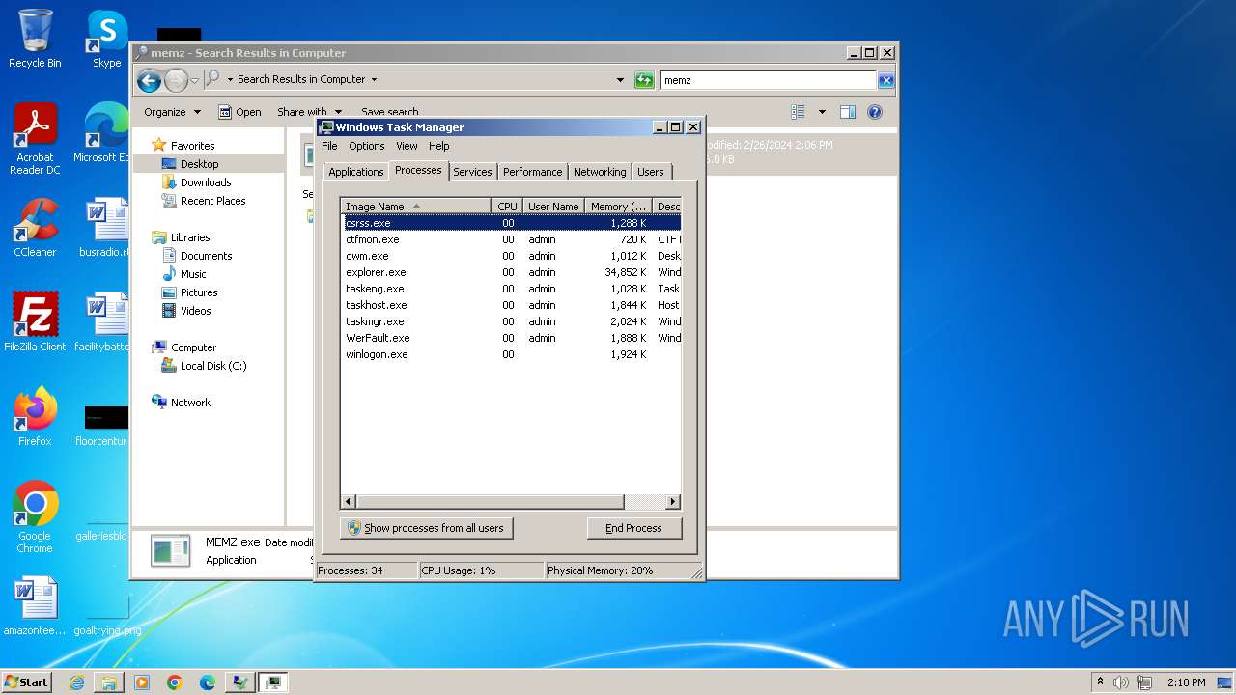This screenshot has height=695, width=1236.
Task: Click Save search in the Explorer toolbar
Action: (389, 112)
